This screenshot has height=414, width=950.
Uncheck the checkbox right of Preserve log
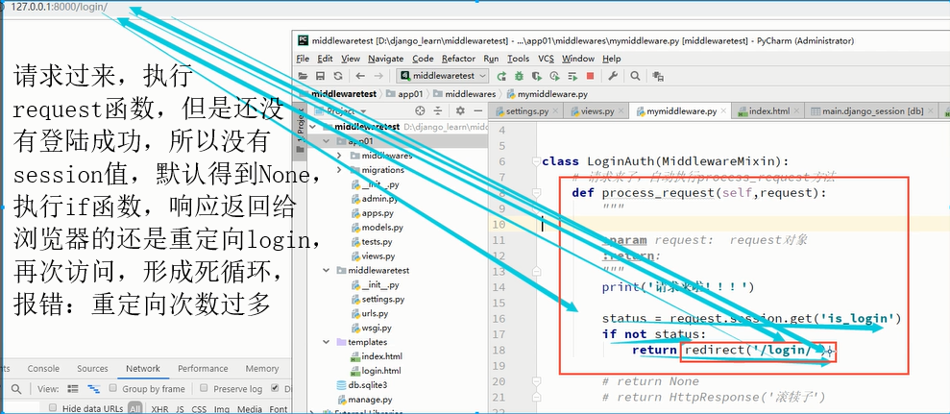(x=276, y=388)
